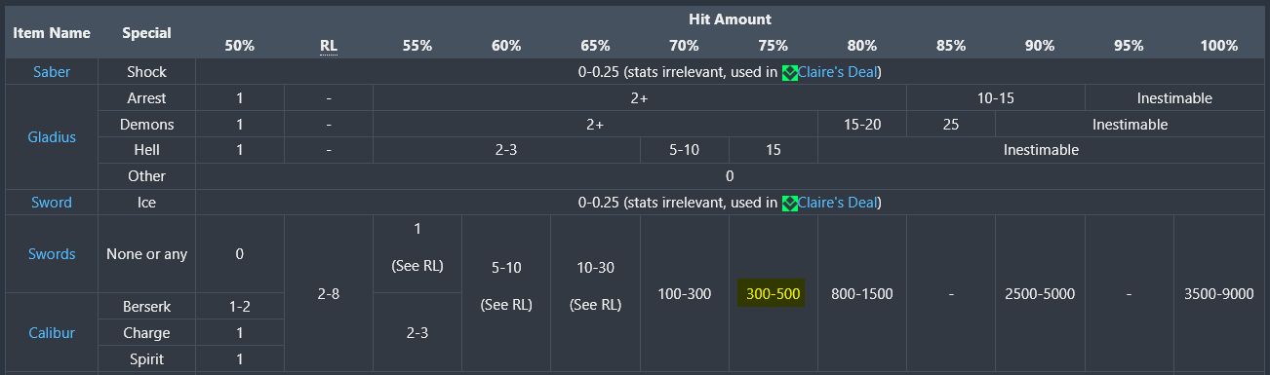Viewport: 1270px width, 375px height.
Task: Open the Calibur item link
Action: click(x=52, y=333)
